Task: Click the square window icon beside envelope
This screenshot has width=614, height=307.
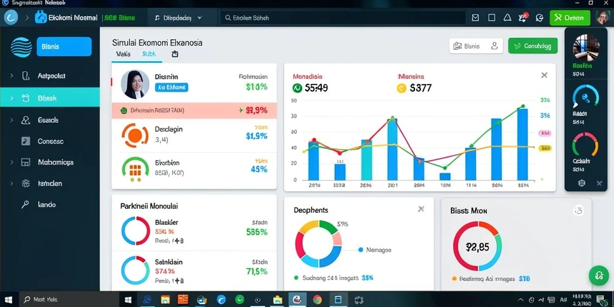Action: coord(492,17)
